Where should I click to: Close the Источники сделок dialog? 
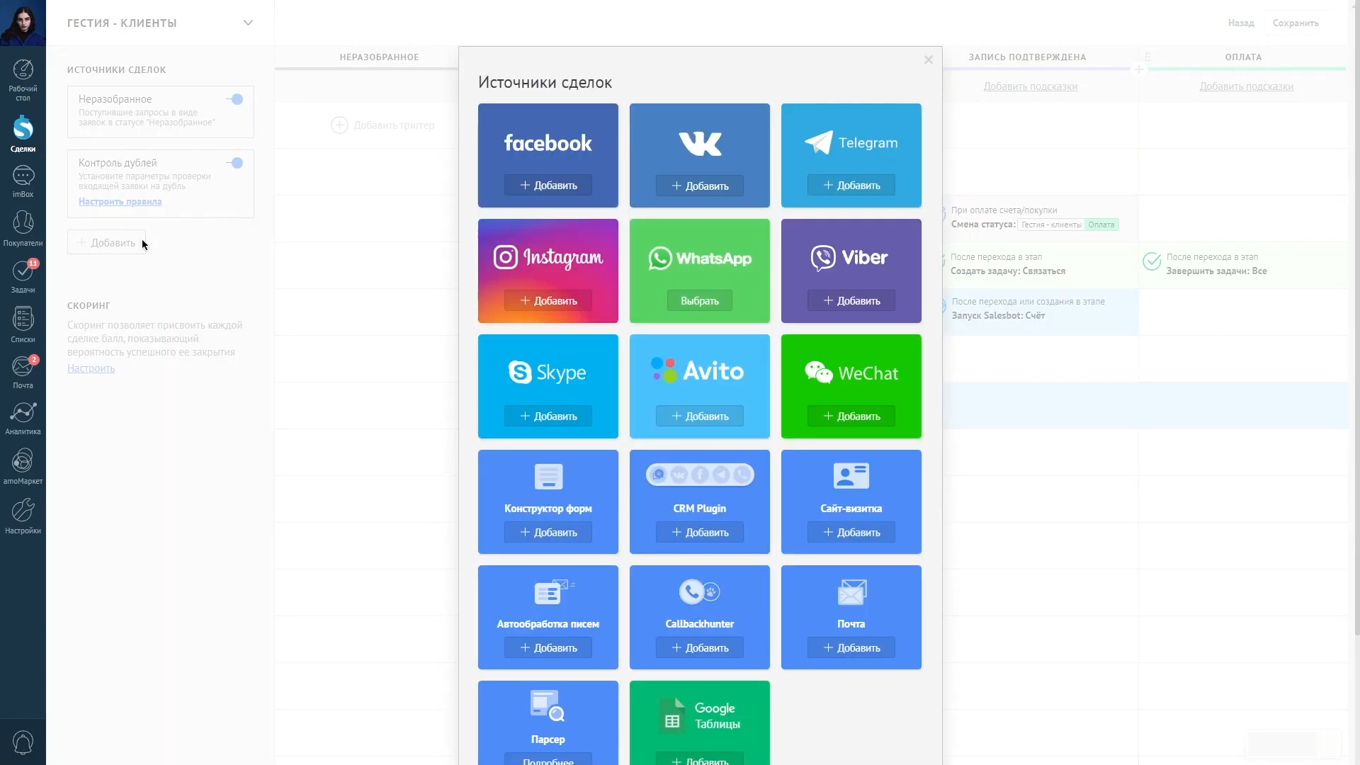coord(928,59)
